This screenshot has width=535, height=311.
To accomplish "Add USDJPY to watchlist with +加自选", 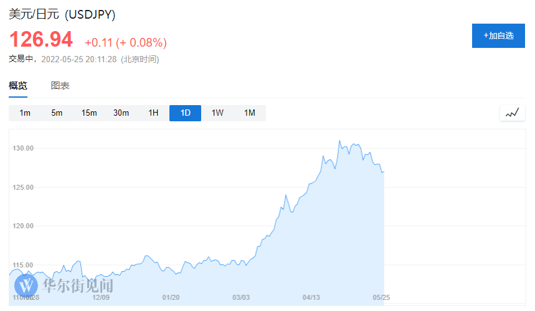I will pos(498,35).
